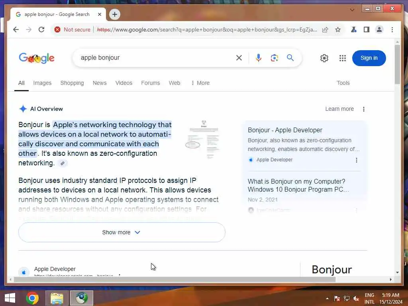The image size is (408, 306).
Task: Open the Chrome profile avatar
Action: click(x=379, y=29)
